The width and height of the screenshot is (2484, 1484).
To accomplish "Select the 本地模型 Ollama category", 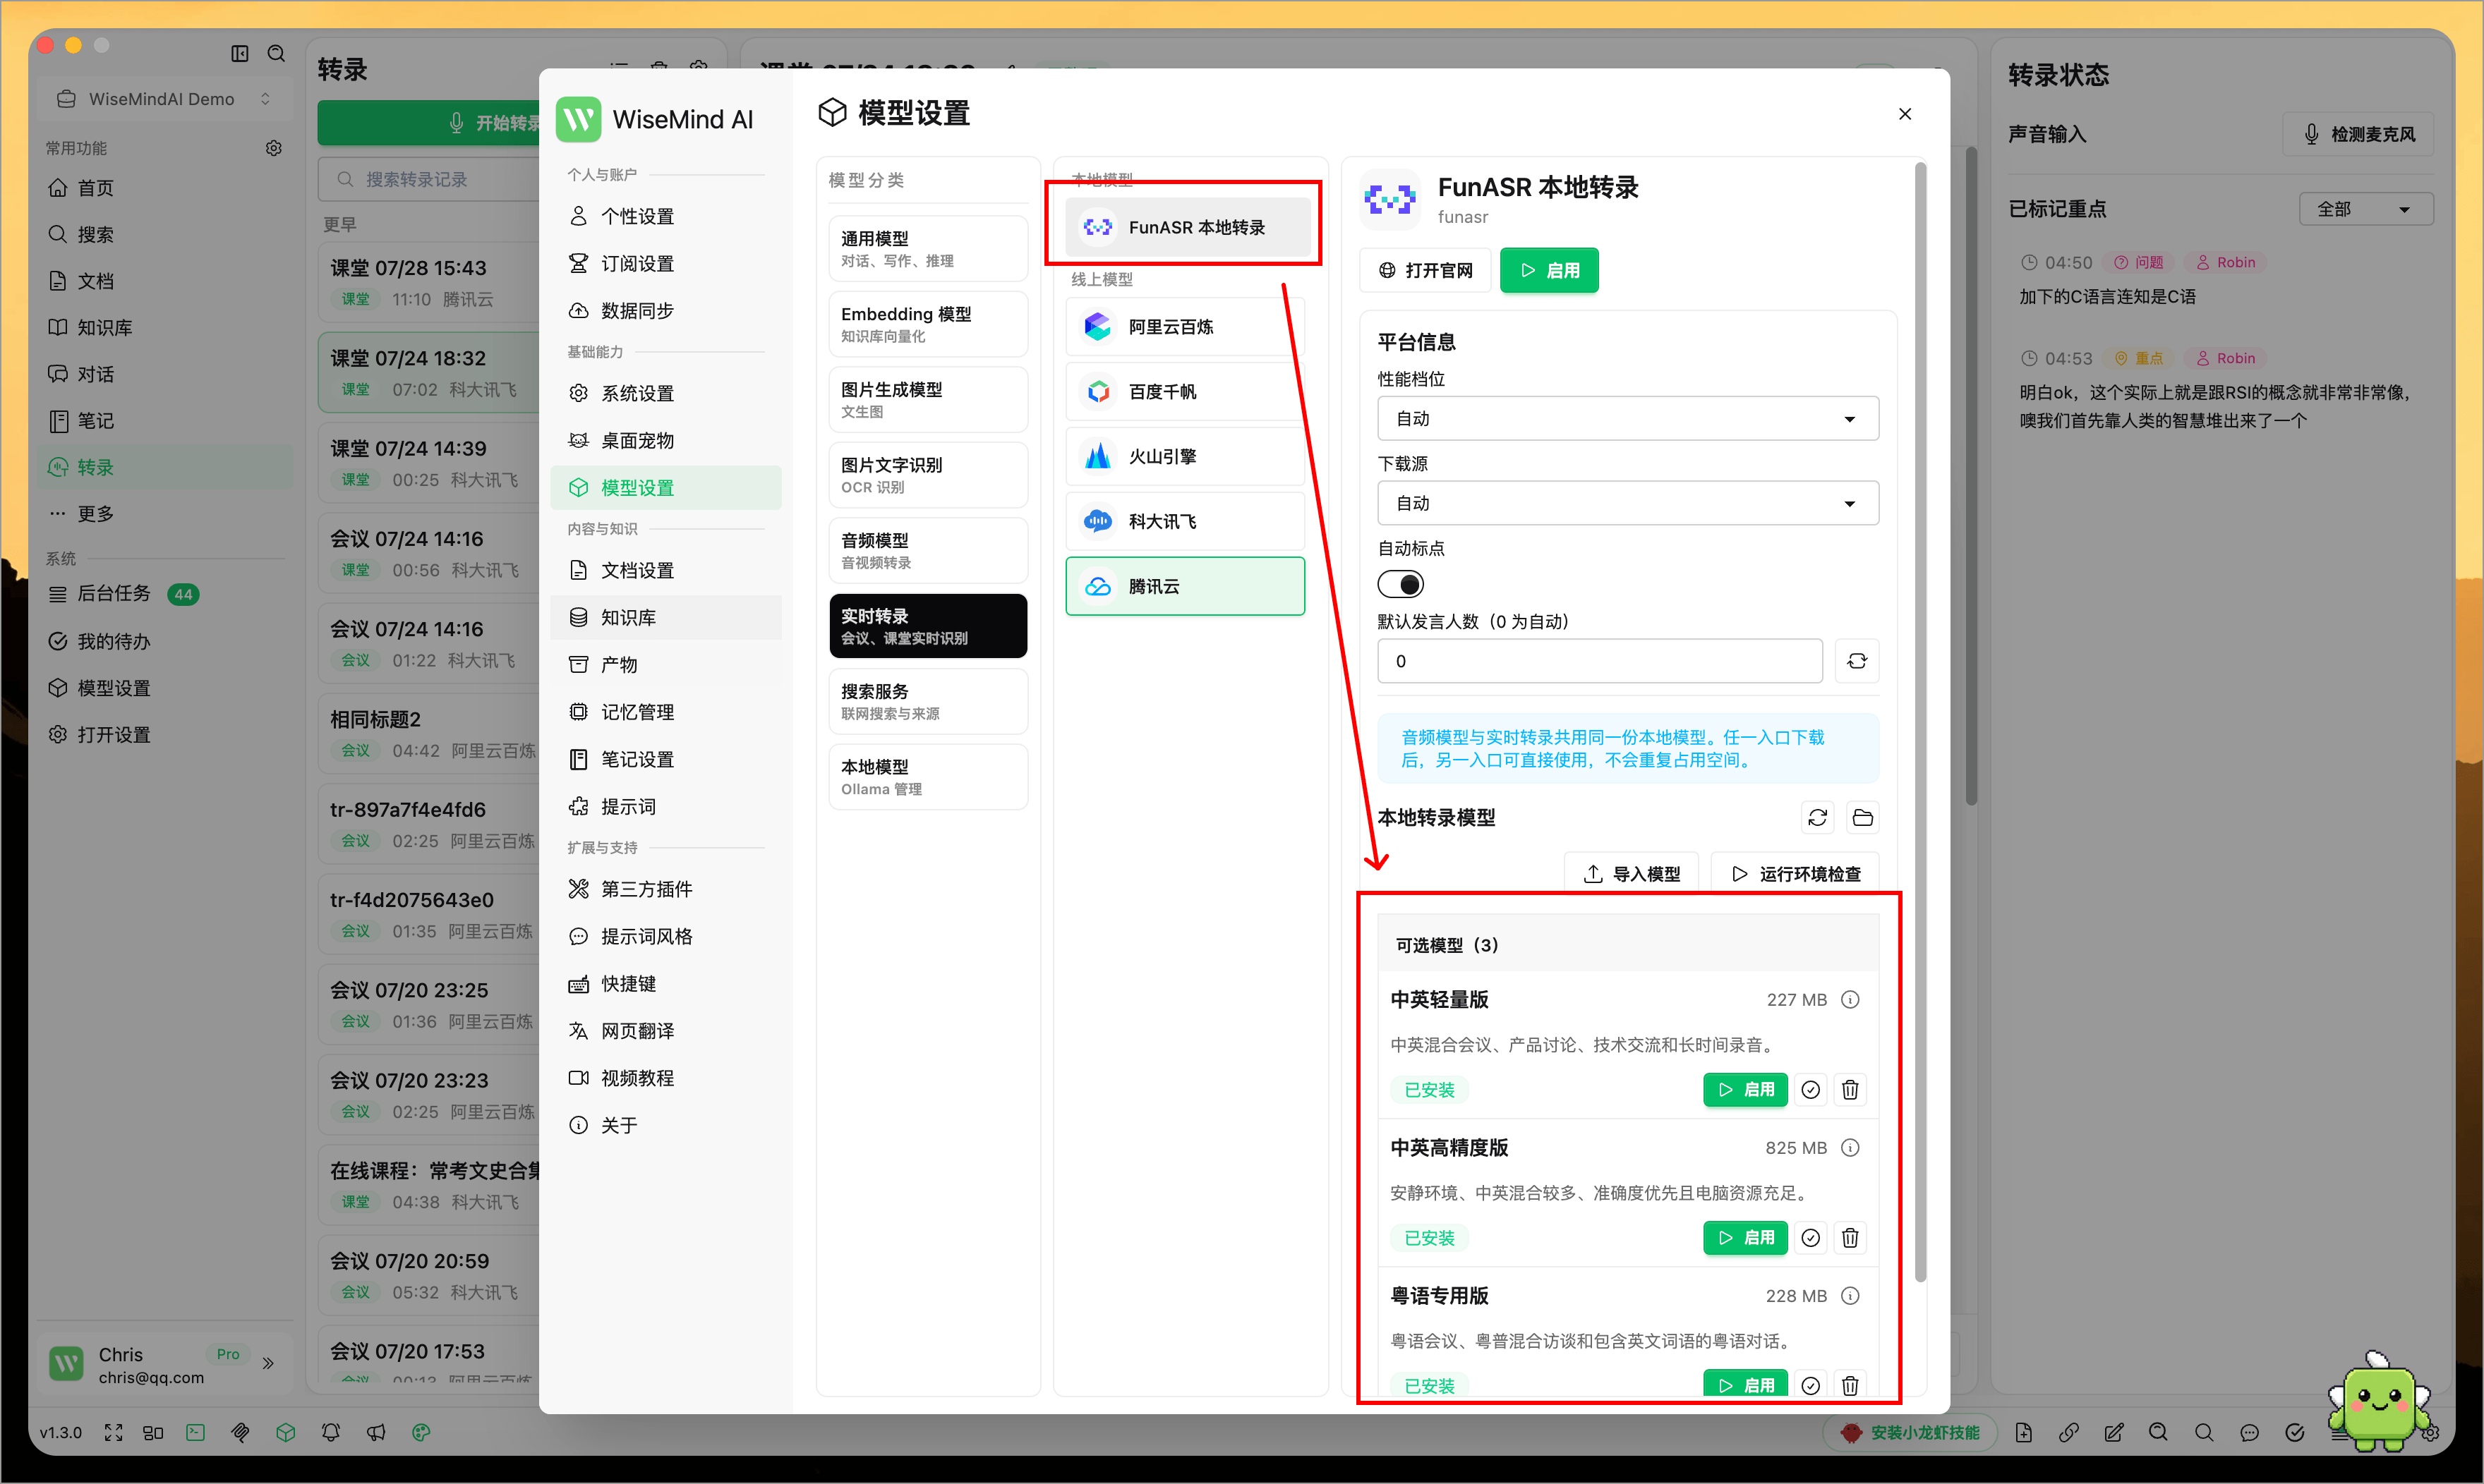I will click(927, 777).
